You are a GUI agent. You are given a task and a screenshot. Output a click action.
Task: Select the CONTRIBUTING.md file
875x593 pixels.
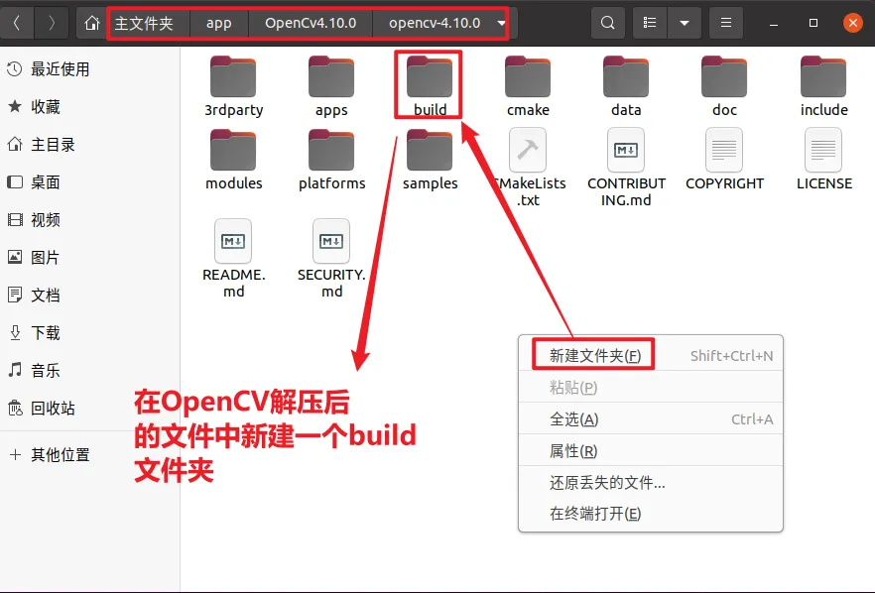click(626, 168)
